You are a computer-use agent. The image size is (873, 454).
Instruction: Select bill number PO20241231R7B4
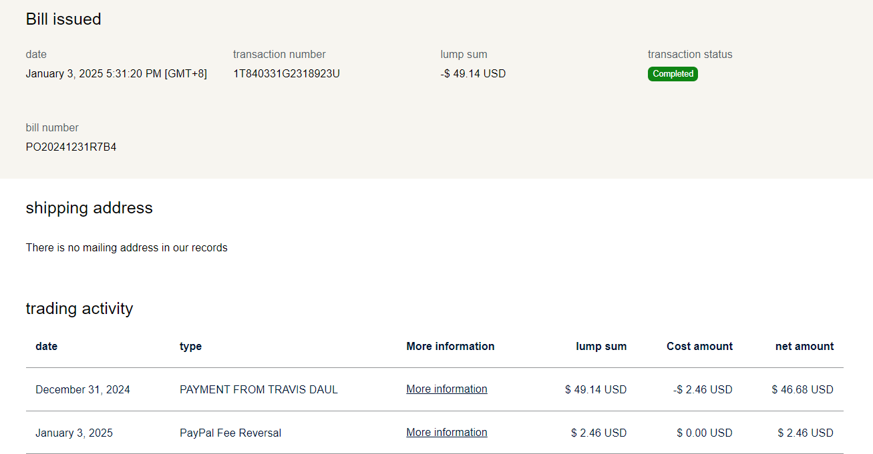pos(71,147)
